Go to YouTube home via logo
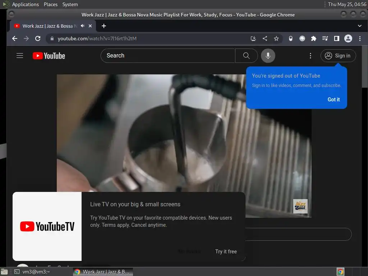This screenshot has height=276, width=368. click(49, 56)
